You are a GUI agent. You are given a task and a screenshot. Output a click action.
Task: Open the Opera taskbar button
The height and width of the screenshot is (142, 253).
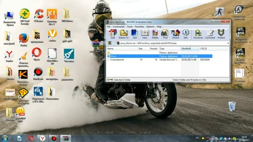pos(31,138)
